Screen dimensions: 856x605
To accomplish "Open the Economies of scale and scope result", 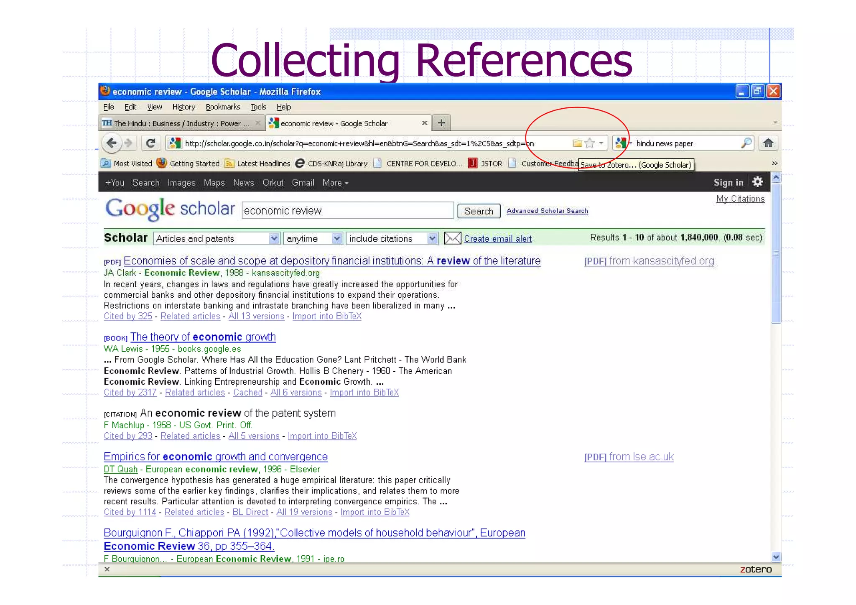I will pyautogui.click(x=332, y=261).
